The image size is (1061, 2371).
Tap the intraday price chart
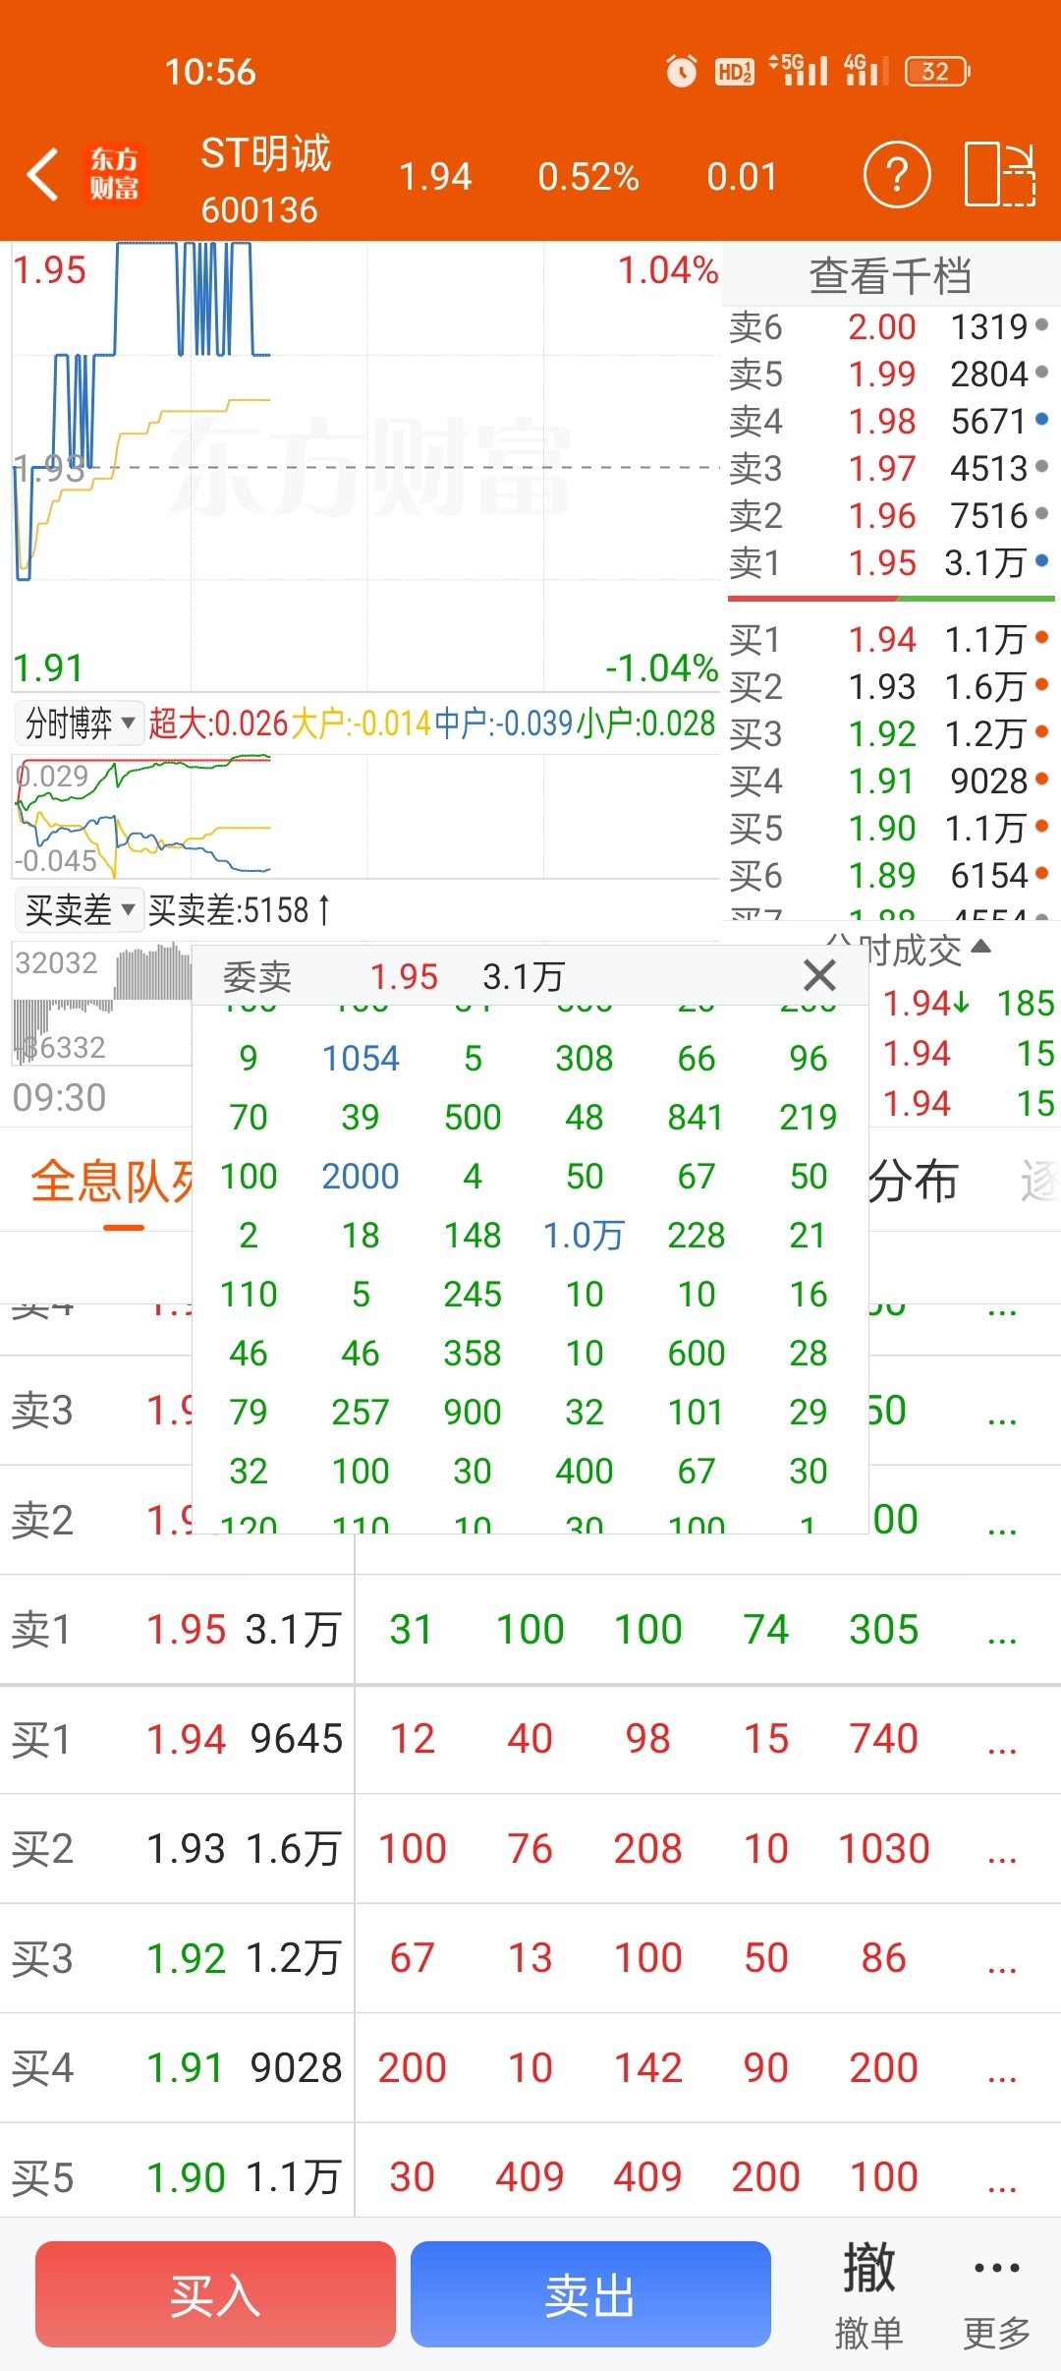365,466
